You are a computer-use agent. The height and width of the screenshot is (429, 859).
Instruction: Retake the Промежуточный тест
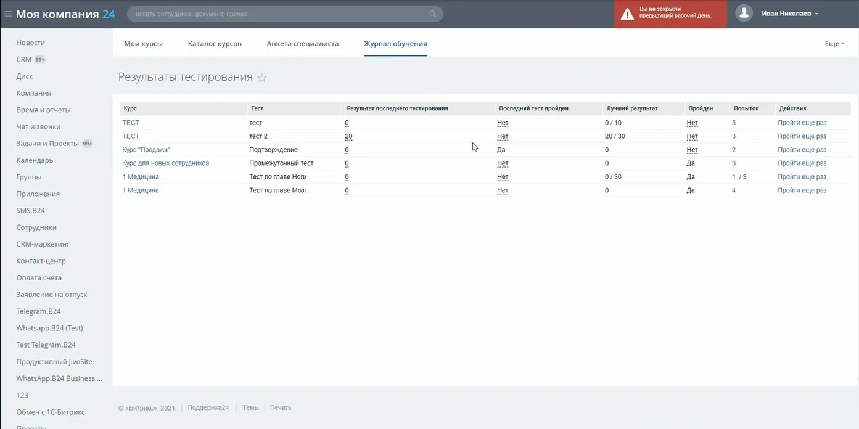tap(802, 163)
